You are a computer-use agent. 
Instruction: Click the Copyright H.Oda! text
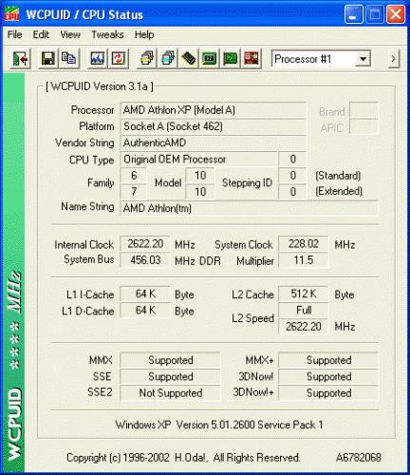coord(183,458)
